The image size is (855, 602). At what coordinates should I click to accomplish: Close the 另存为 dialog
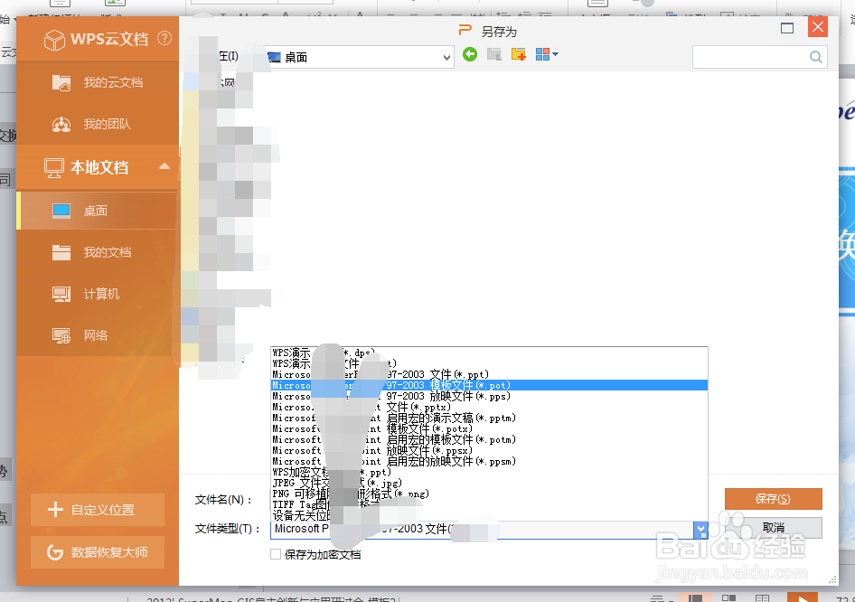[x=818, y=27]
